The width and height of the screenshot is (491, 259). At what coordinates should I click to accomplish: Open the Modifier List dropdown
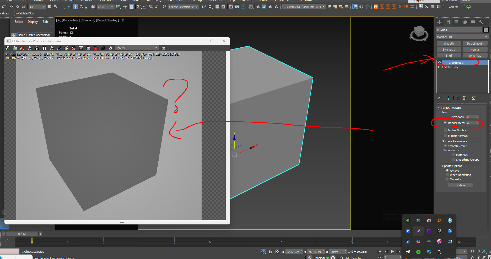click(x=462, y=37)
